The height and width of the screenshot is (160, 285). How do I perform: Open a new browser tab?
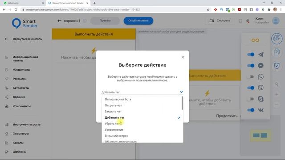tap(94, 3)
